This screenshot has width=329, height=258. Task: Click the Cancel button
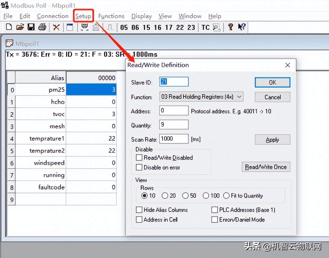tap(273, 97)
